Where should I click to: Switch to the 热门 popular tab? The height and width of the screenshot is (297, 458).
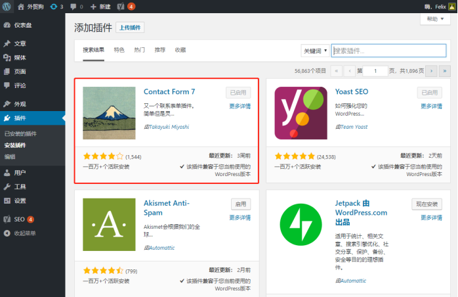tap(139, 50)
